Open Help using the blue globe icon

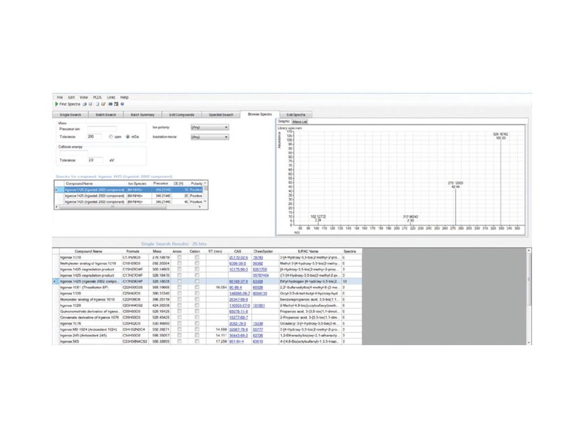122,103
